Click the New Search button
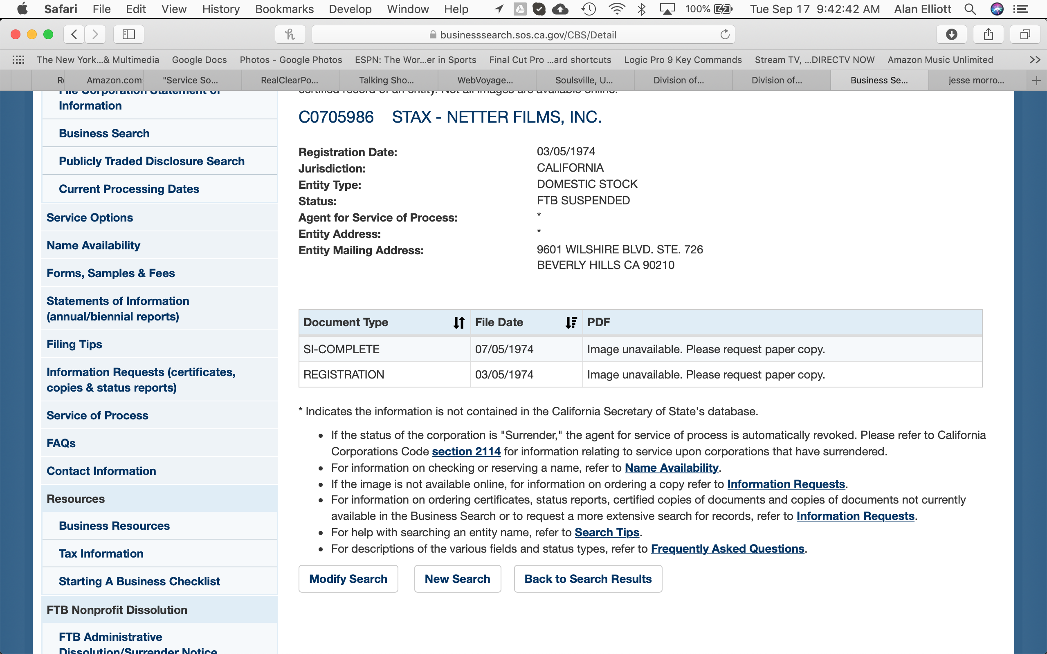Screen dimensions: 1047x654 click(457, 579)
